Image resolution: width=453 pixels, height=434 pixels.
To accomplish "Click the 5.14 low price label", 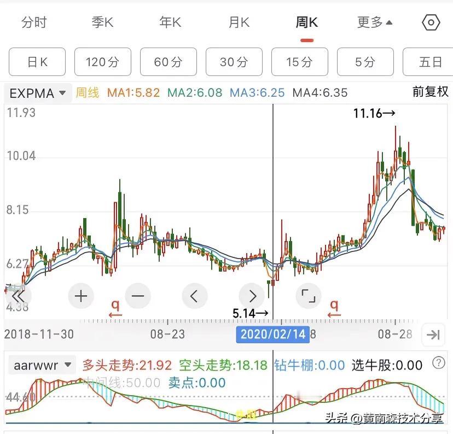I will pos(251,313).
